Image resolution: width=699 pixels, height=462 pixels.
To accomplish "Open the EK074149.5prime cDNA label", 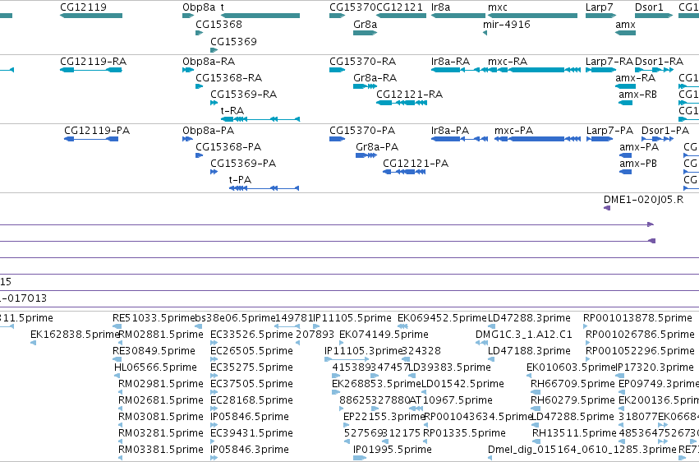I will coord(384,334).
